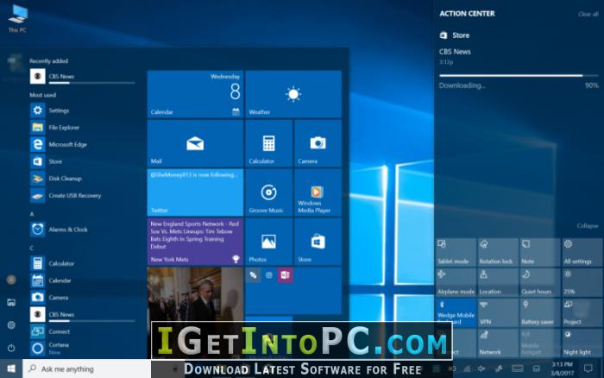Toggle Tablet mode quick action
The image size is (604, 378).
(456, 252)
